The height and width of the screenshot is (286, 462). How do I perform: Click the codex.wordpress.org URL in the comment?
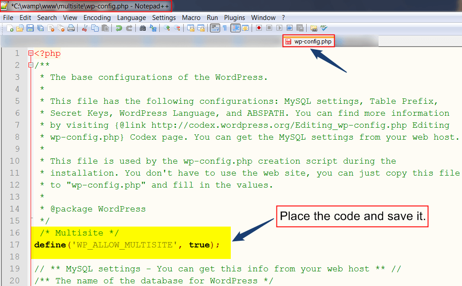pyautogui.click(x=279, y=125)
